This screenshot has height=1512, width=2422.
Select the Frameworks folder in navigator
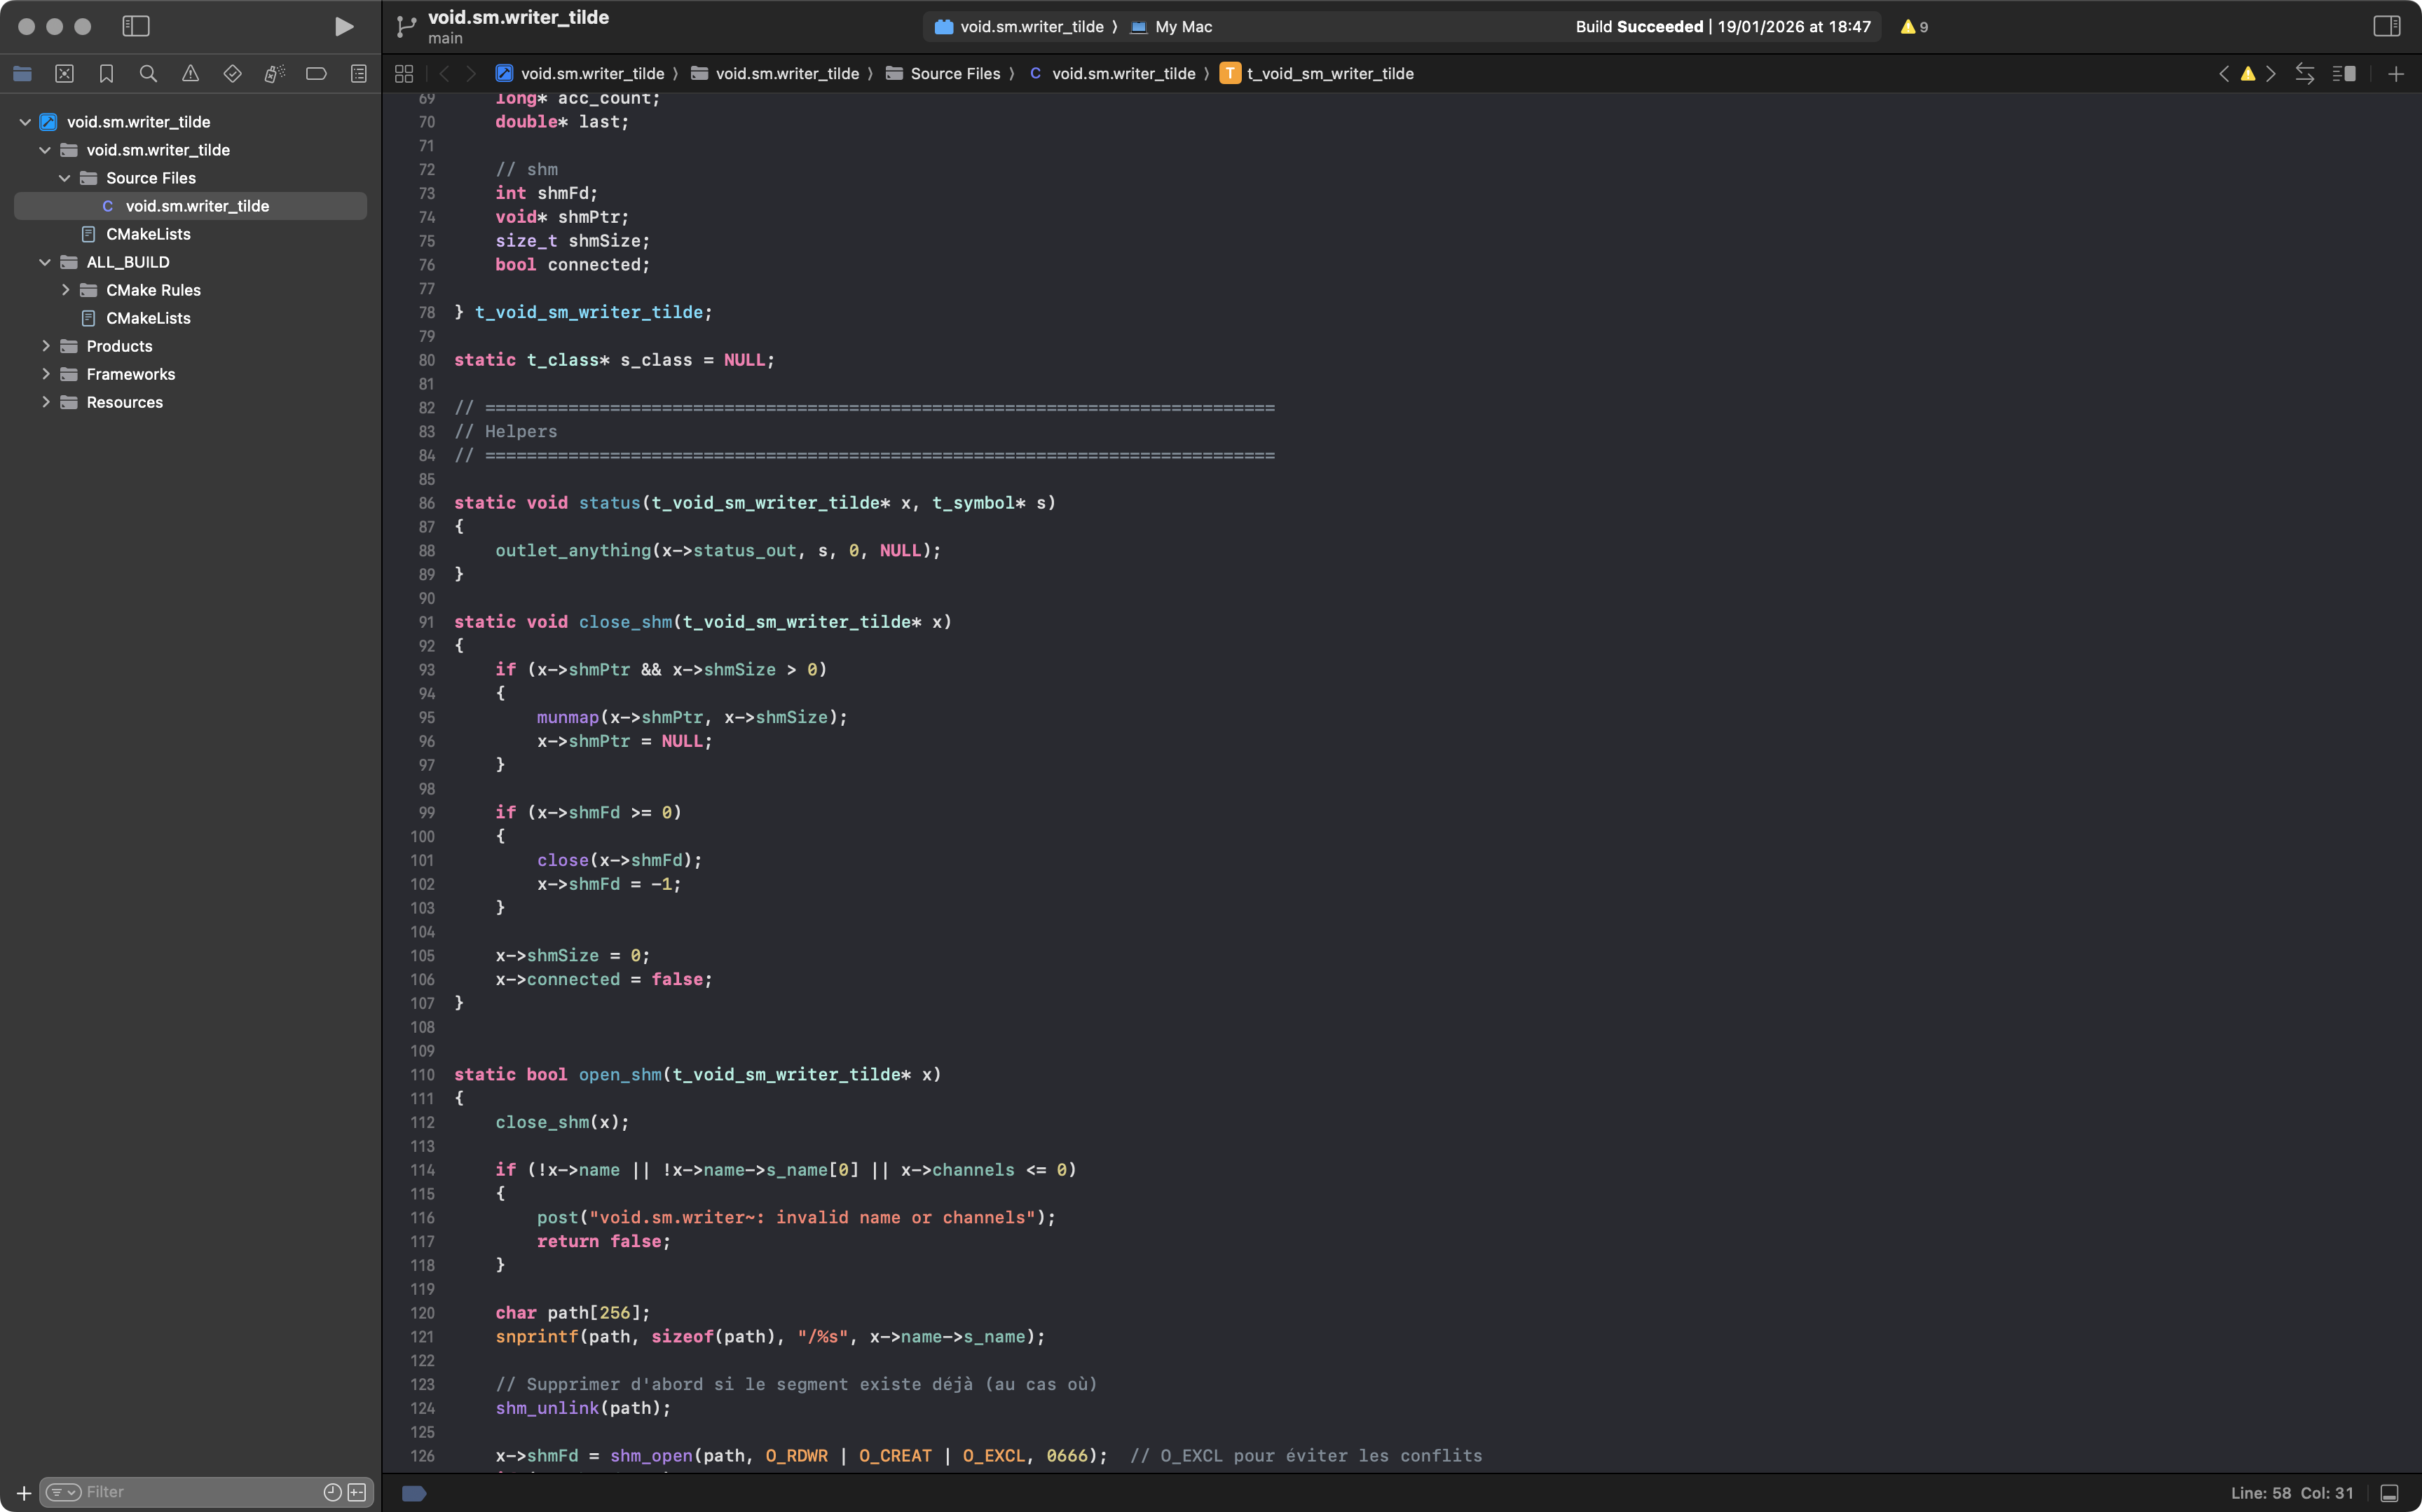(130, 374)
